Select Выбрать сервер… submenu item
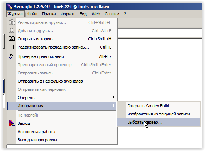Screen dimensions: 205x151 159,122
